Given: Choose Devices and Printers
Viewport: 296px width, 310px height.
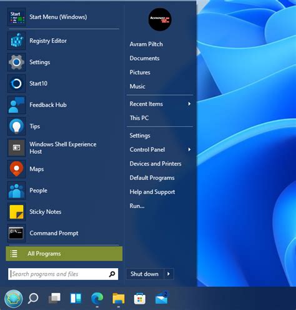Looking at the screenshot, I should tap(155, 164).
